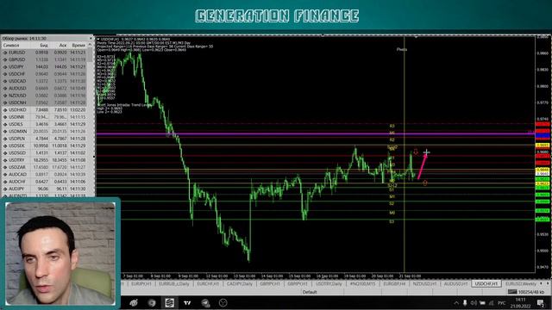Click the symbol icon beside AUDUSD
This screenshot has height=310, width=552.
[5, 88]
